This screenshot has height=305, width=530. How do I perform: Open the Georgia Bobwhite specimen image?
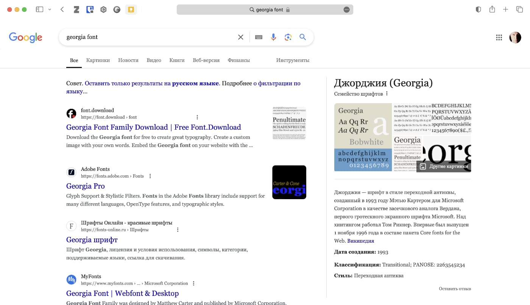point(363,137)
